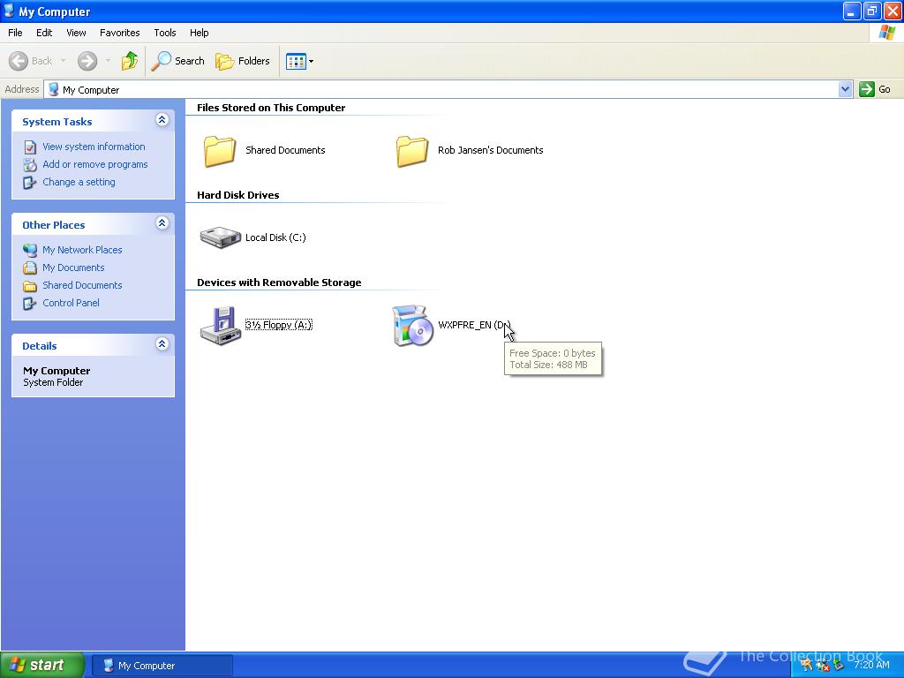Open the Favorites menu
The width and height of the screenshot is (904, 678).
(x=119, y=33)
